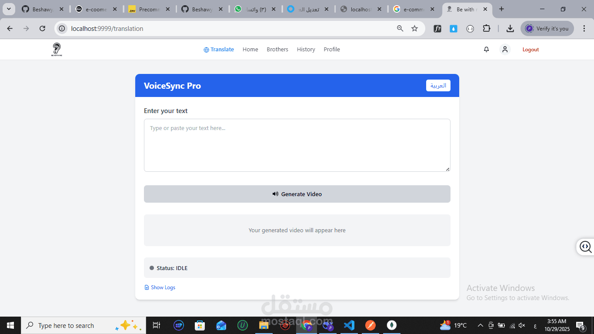The image size is (594, 334).
Task: Click into the Enter your text area
Action: point(297,145)
